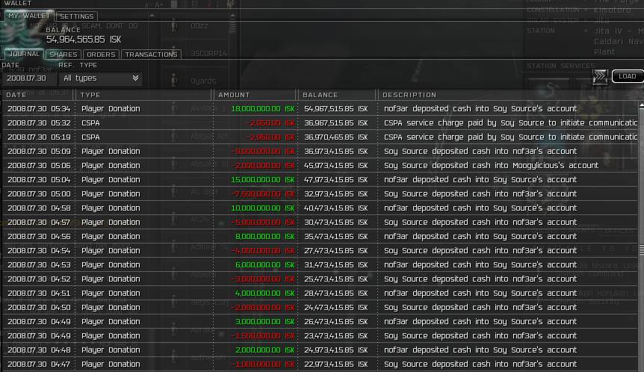Select the 04:52 journal row
Viewport: 644px width, 372px height.
pyautogui.click(x=320, y=279)
